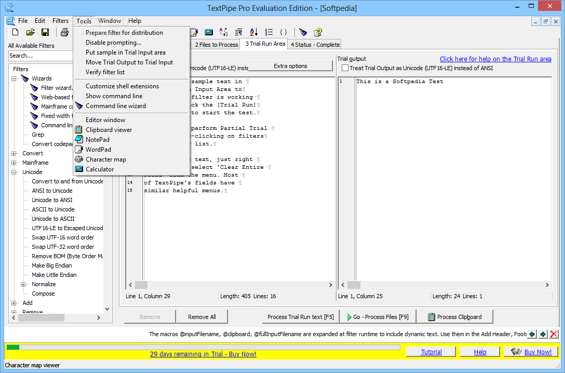Viewport: 565px width, 373px height.
Task: Click the filter Search input field
Action: tap(41, 56)
